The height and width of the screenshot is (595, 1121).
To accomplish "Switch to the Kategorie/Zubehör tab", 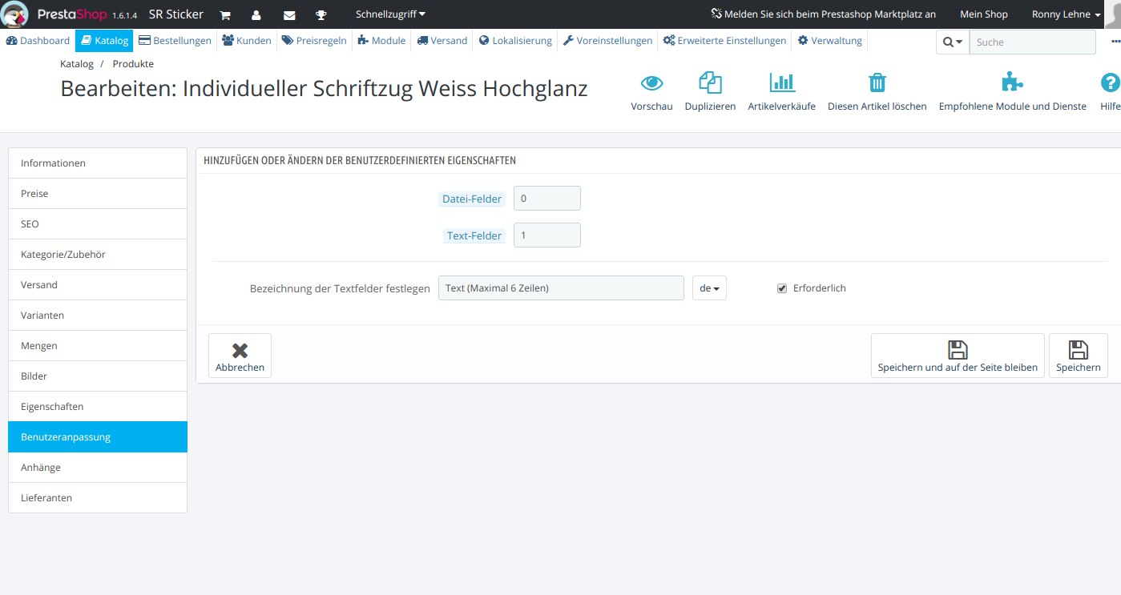I will pyautogui.click(x=98, y=255).
